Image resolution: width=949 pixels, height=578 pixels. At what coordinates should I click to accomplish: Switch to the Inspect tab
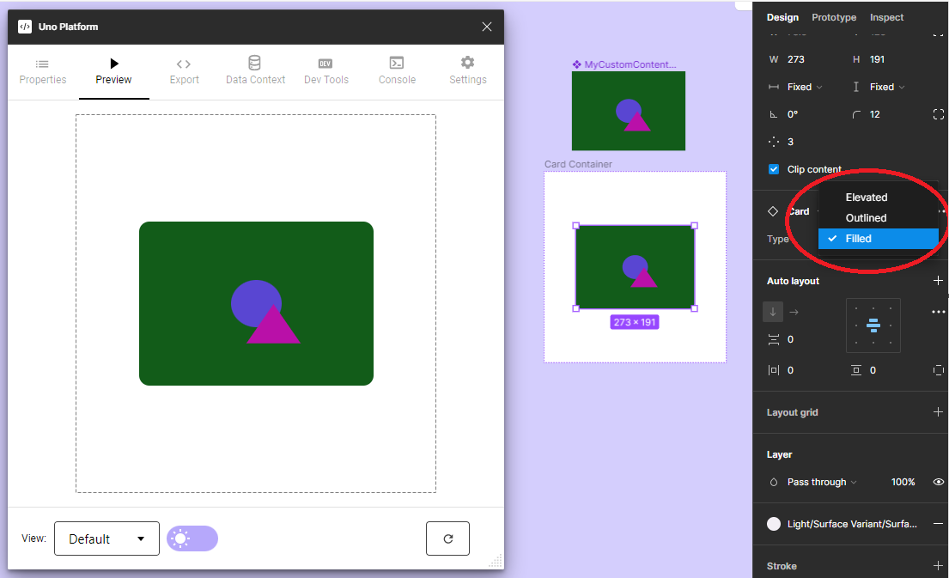tap(886, 17)
